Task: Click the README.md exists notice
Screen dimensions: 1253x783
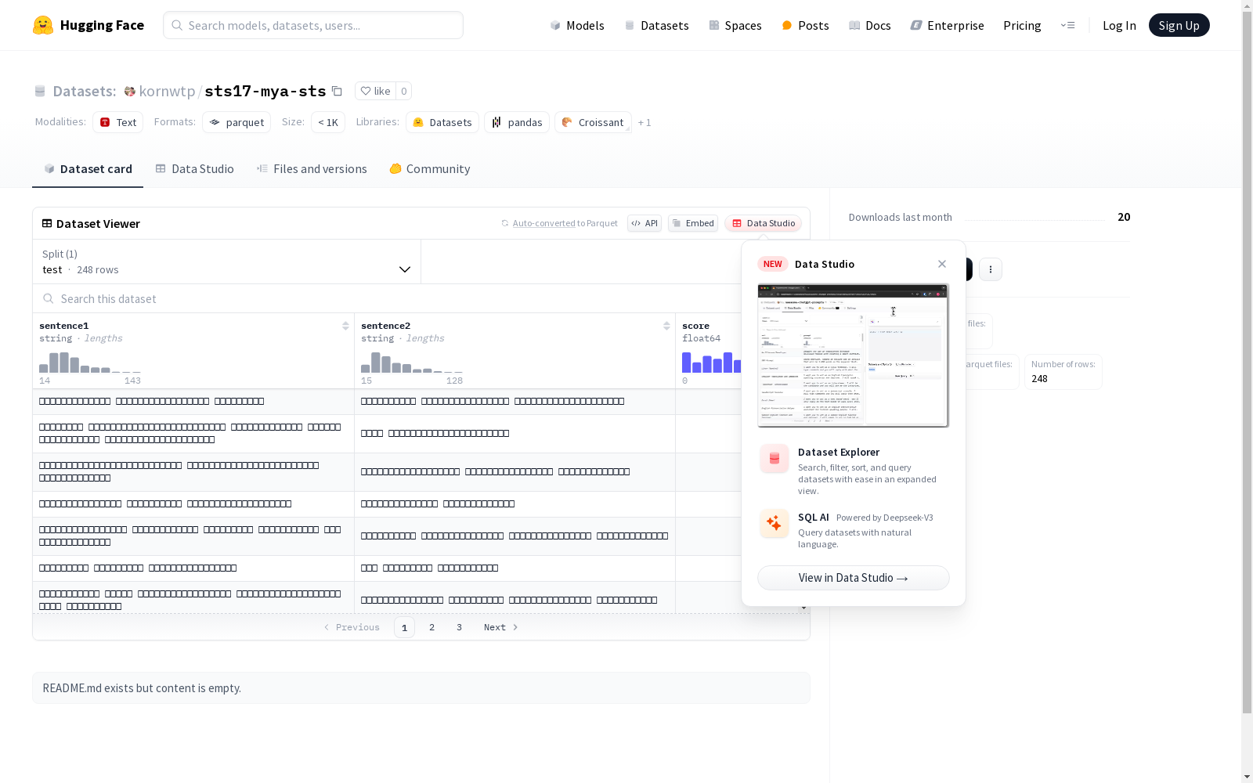Action: point(421,687)
